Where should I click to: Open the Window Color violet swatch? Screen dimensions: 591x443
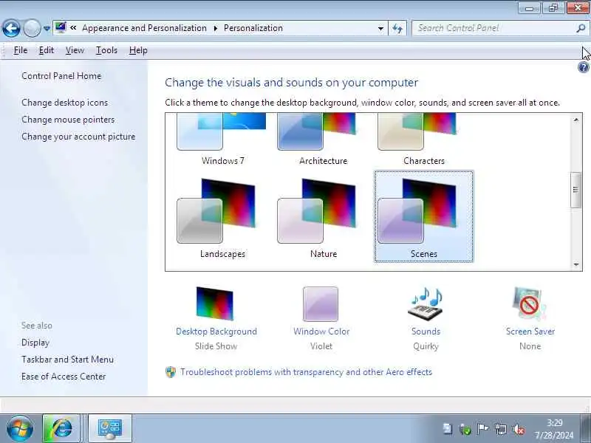coord(321,304)
